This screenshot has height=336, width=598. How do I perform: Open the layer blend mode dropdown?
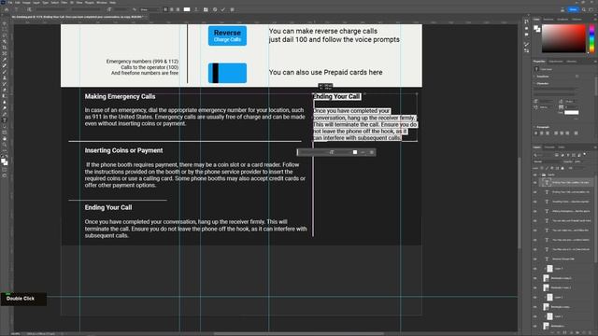coord(548,161)
